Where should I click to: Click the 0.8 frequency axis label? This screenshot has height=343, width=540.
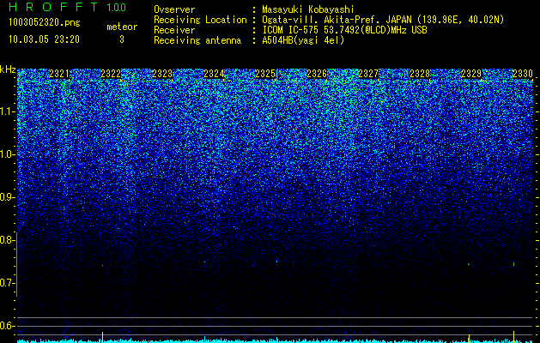pyautogui.click(x=7, y=240)
